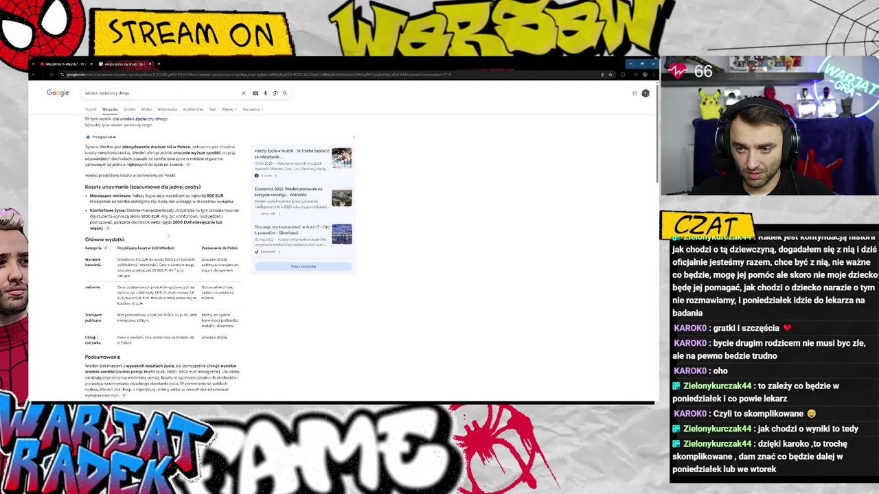Click the heart rate monitor icon overlay
This screenshot has height=494, width=879.
pos(679,71)
